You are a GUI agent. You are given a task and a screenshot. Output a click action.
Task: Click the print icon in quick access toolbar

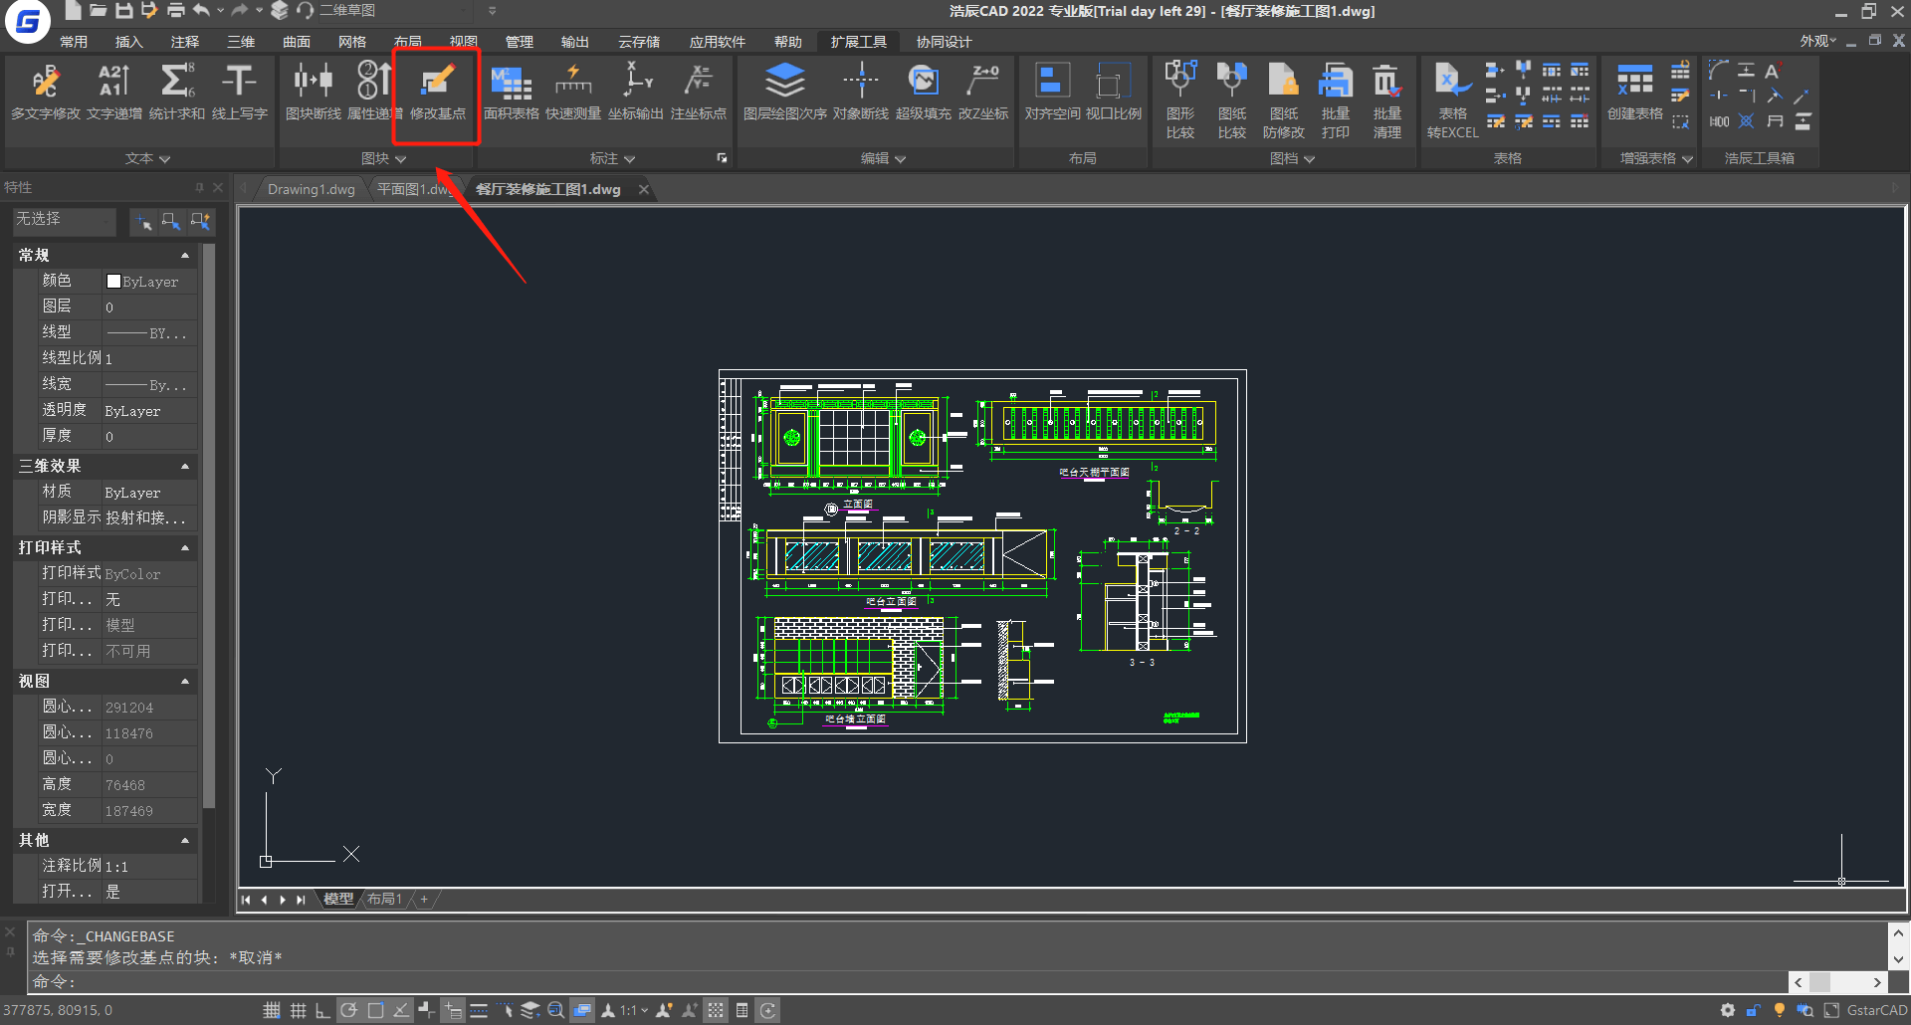click(x=175, y=11)
